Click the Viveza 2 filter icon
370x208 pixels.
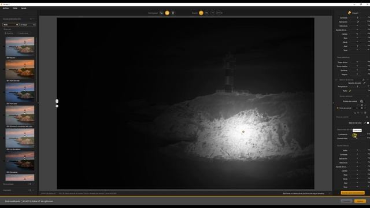point(349,13)
